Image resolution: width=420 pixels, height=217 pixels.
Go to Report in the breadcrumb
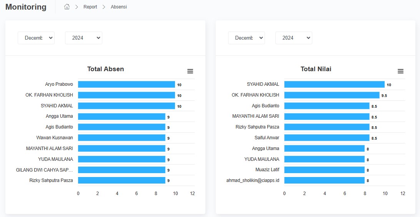(x=90, y=7)
